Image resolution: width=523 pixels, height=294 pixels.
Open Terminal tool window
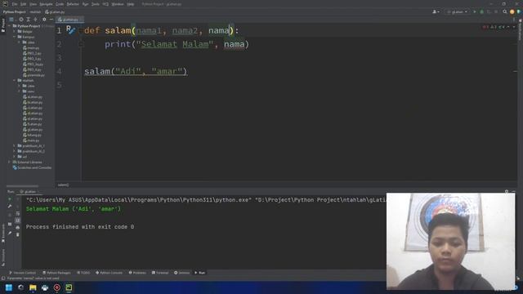click(x=160, y=273)
